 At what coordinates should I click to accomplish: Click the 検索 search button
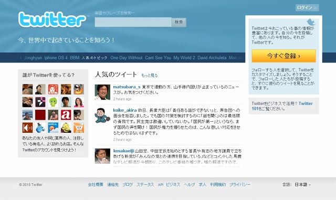pyautogui.click(x=178, y=22)
